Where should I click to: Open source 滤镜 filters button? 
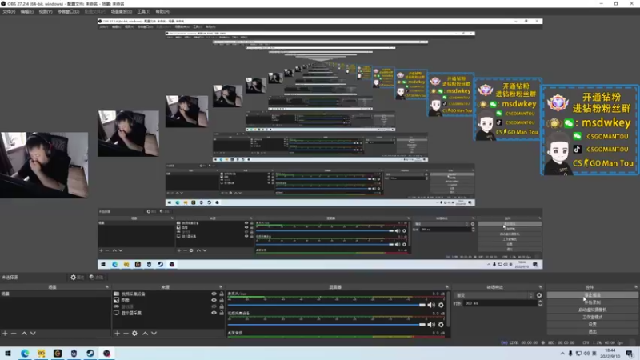[x=96, y=277]
